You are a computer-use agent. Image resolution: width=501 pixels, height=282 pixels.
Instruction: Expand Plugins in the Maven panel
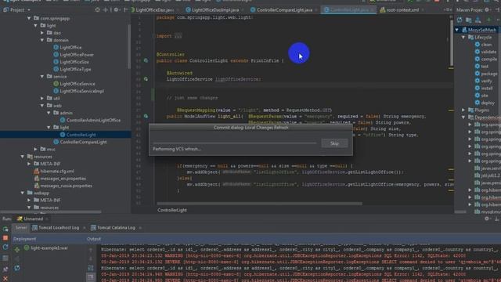pyautogui.click(x=463, y=110)
